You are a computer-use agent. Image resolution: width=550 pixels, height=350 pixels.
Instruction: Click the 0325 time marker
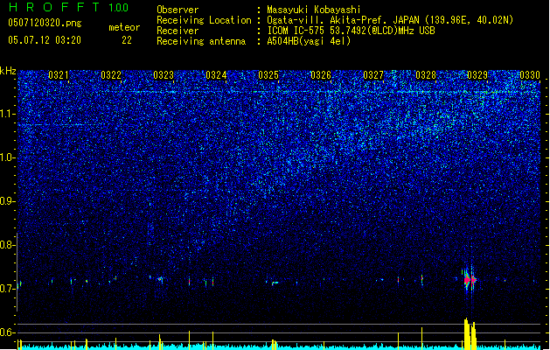[x=268, y=75]
